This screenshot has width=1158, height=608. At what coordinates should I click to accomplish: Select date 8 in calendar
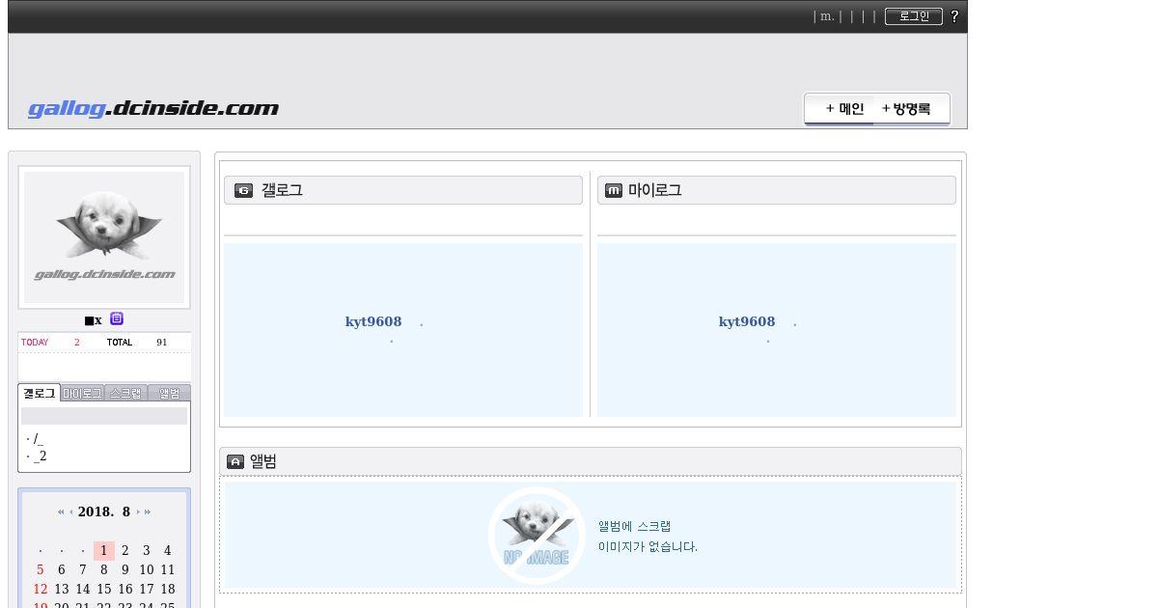pos(104,570)
